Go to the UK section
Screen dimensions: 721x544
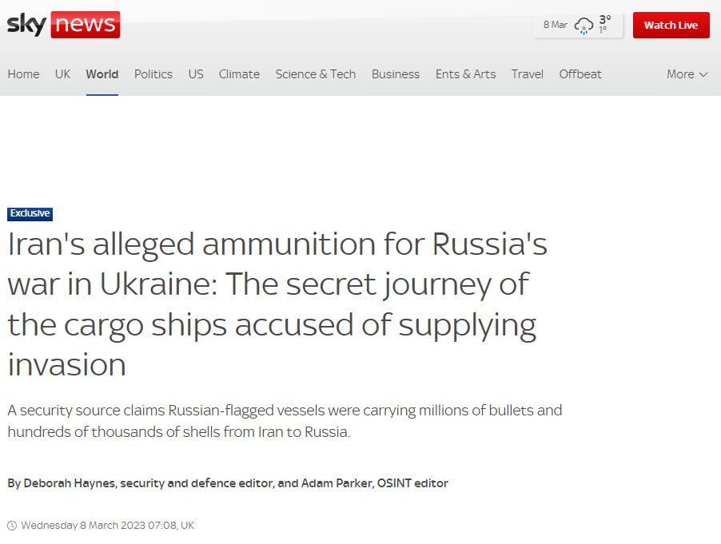(62, 74)
